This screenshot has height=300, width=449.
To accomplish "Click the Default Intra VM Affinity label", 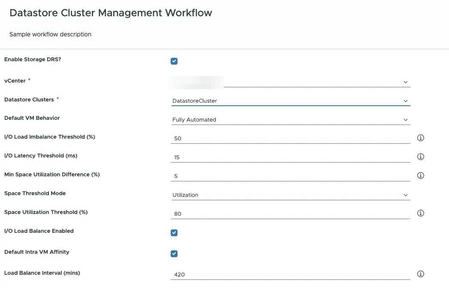I will tap(36, 252).
